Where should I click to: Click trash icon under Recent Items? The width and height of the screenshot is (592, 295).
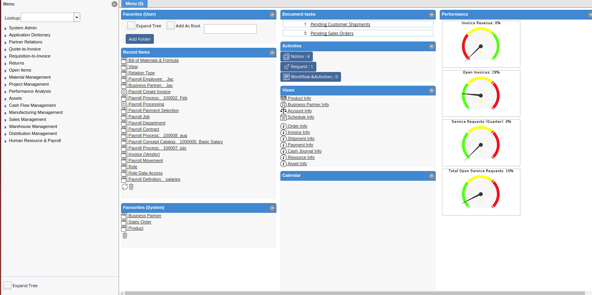(x=131, y=187)
